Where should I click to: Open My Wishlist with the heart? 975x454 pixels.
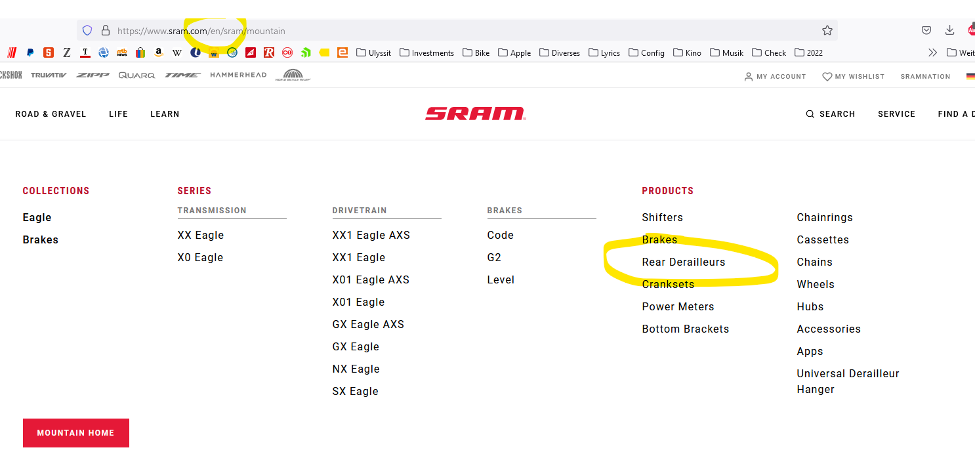pyautogui.click(x=853, y=77)
